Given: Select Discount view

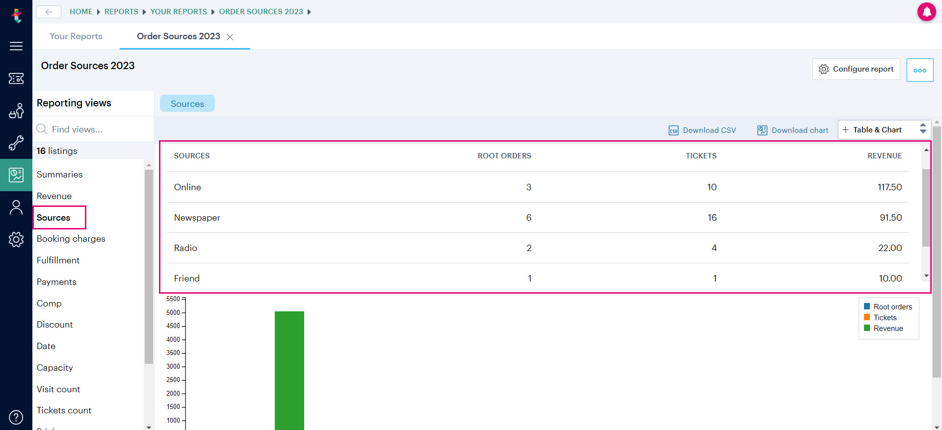Looking at the screenshot, I should [55, 325].
